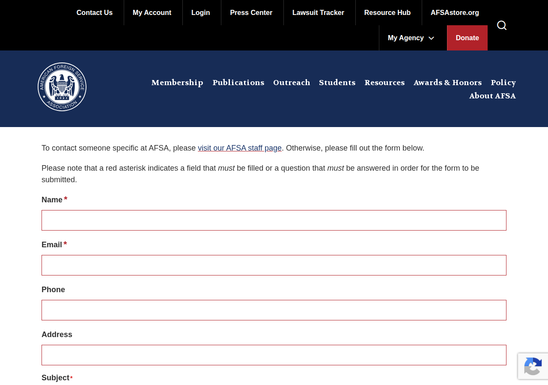Open the site search magnifier icon
The height and width of the screenshot is (385, 548).
(502, 25)
